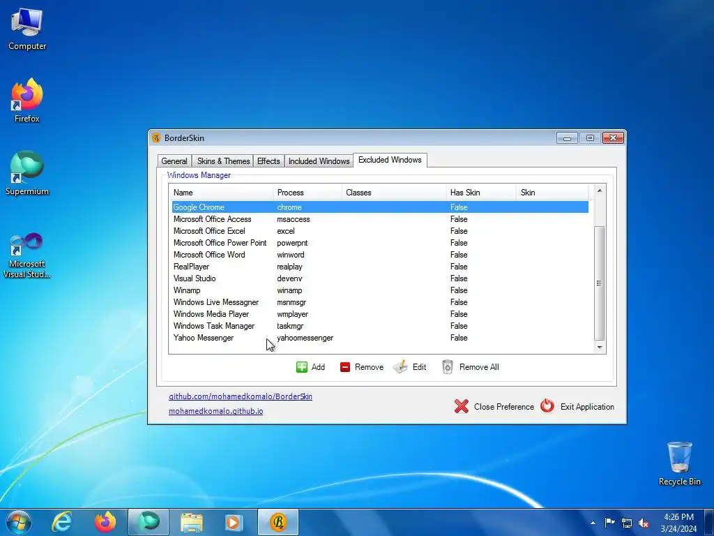Click the network tray icon

point(627,523)
